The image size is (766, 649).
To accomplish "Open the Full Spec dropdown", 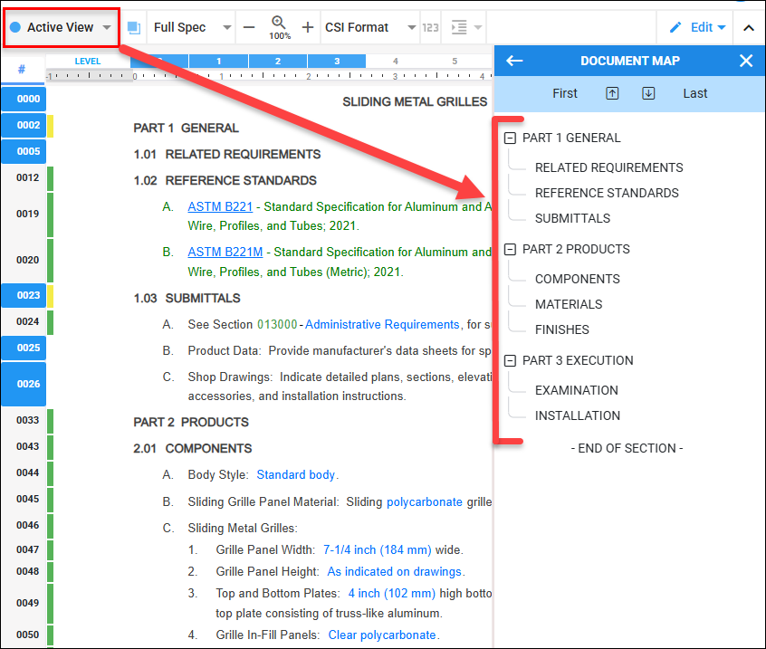I will pyautogui.click(x=192, y=27).
